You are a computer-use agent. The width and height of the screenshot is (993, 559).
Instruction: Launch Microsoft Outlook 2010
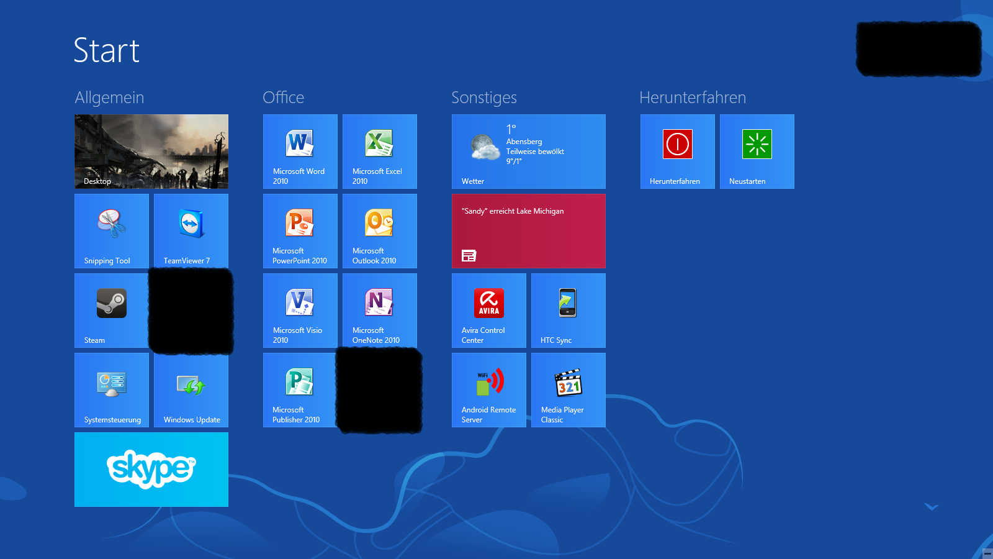click(380, 231)
